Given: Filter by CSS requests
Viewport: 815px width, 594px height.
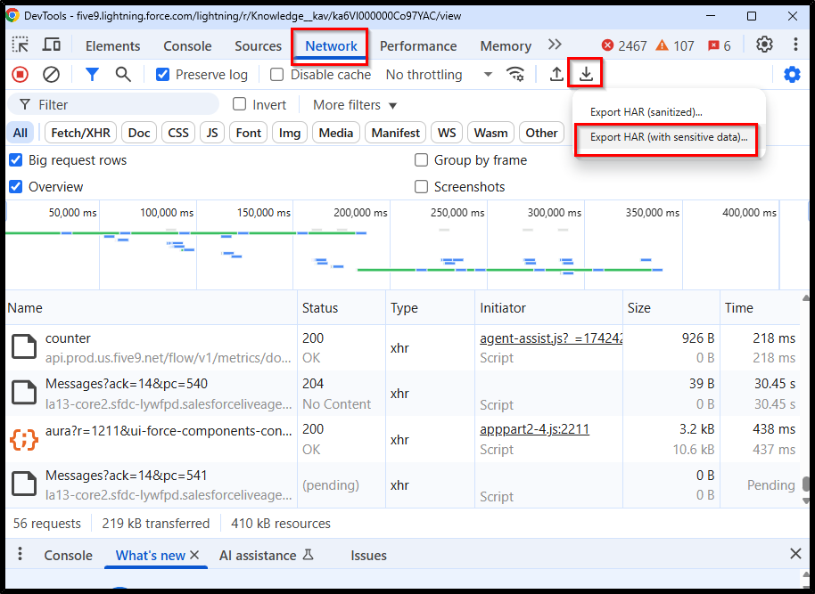Looking at the screenshot, I should (x=178, y=133).
